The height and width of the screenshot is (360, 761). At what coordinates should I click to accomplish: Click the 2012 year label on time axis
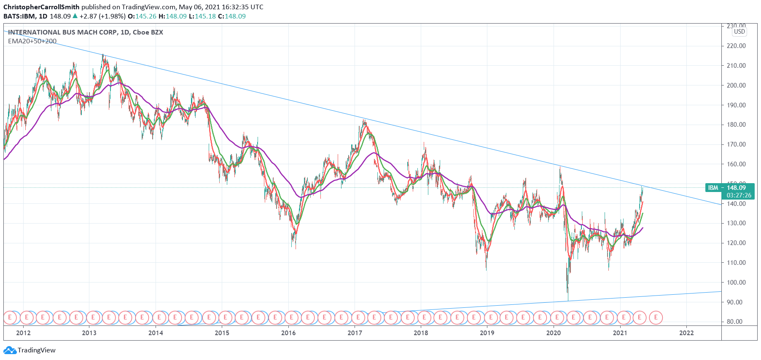coord(23,333)
